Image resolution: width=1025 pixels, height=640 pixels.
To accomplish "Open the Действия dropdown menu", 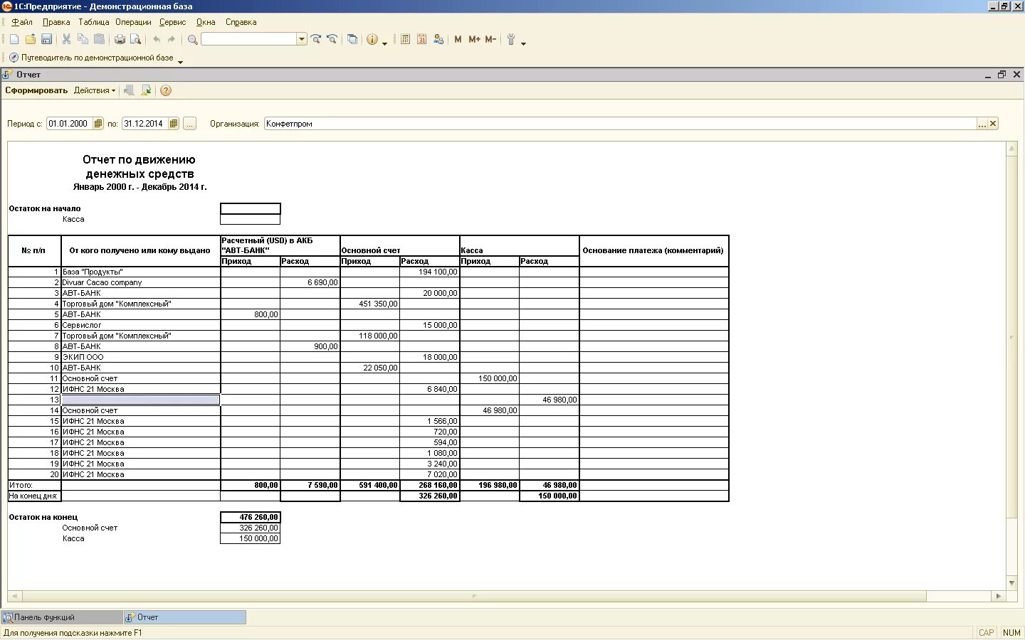I will 95,90.
